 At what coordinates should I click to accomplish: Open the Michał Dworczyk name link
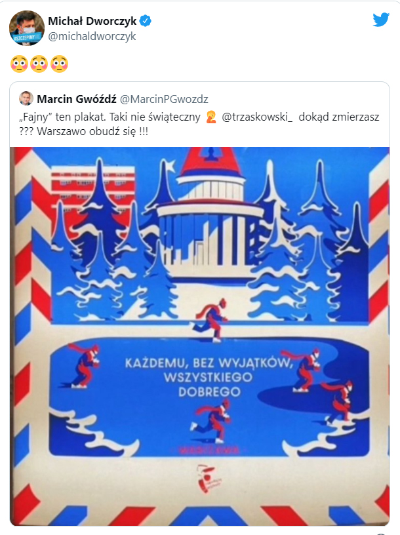(x=92, y=21)
